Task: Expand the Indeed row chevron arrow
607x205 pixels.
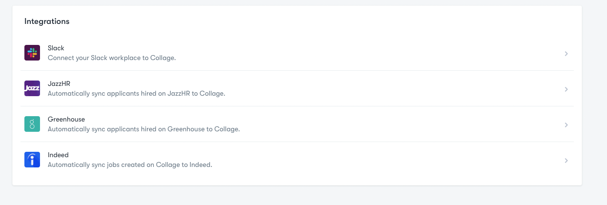Action: tap(566, 161)
